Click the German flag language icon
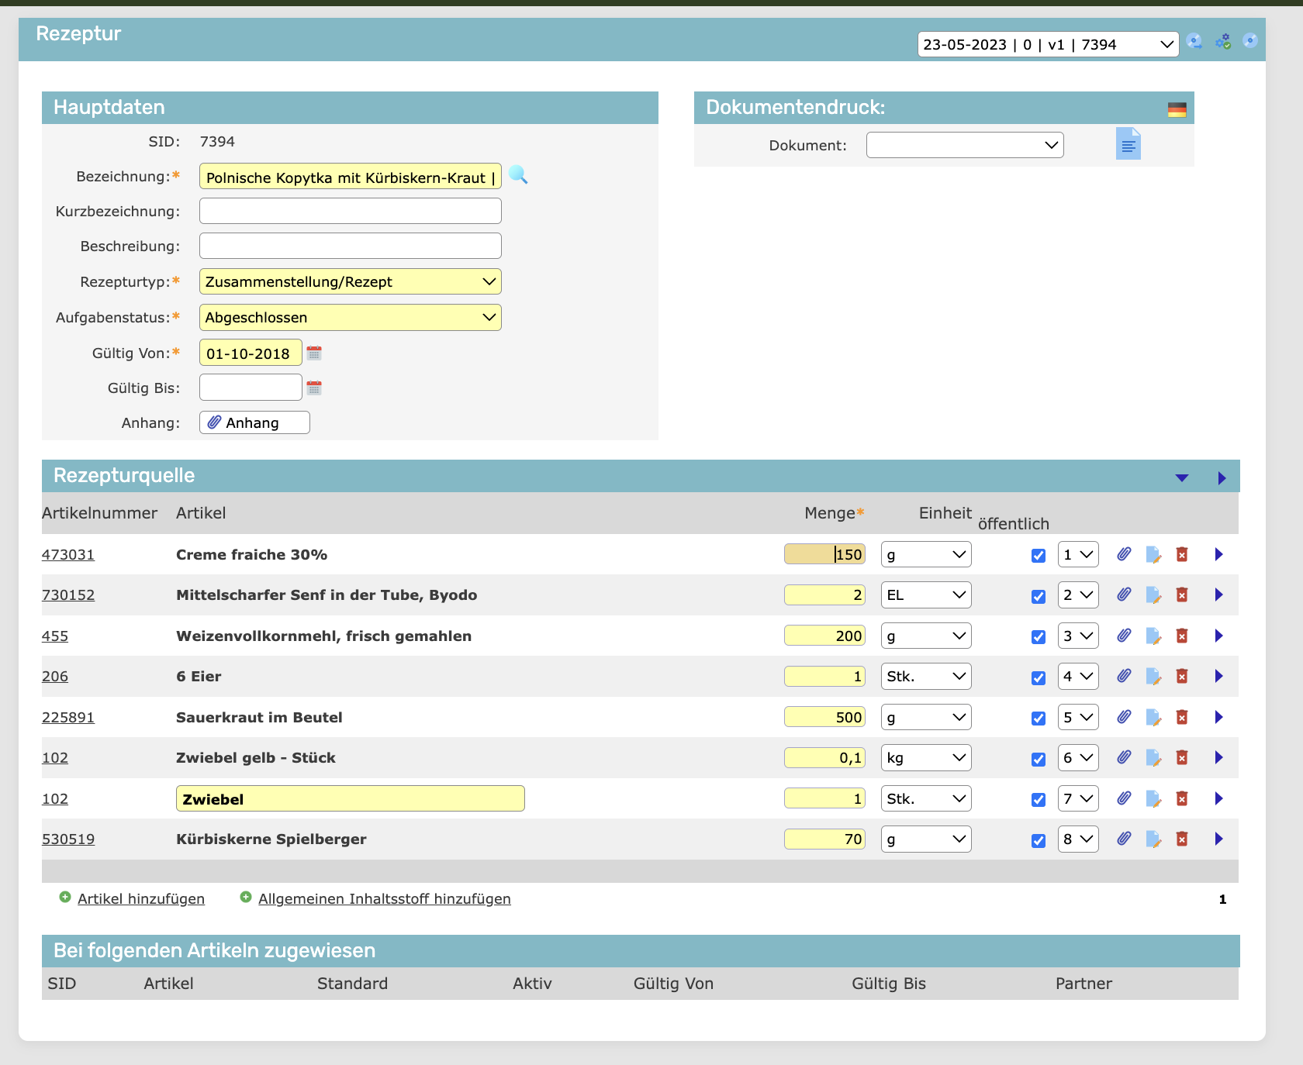The height and width of the screenshot is (1065, 1303). point(1177,109)
